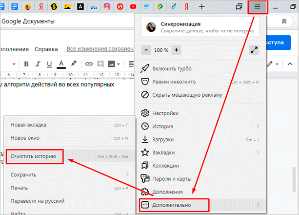Open Дополнения extensions page

tap(200, 192)
